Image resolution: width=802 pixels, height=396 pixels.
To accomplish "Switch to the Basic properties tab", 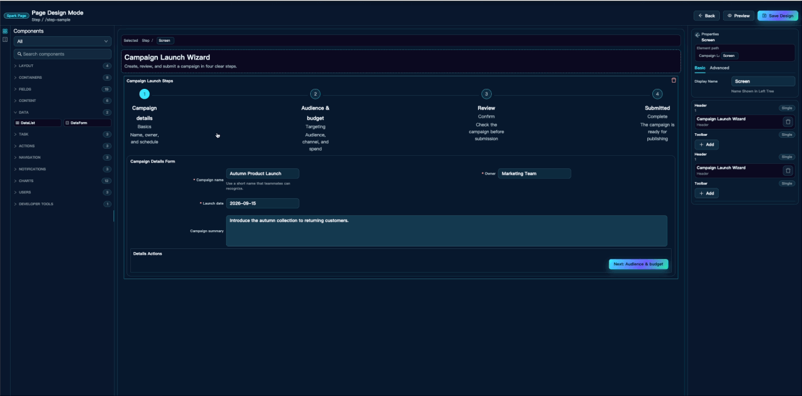I will [700, 68].
